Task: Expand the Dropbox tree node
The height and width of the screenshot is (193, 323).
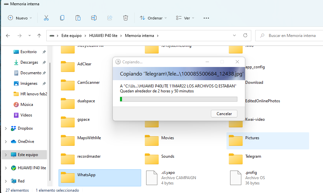Action: tap(6, 128)
